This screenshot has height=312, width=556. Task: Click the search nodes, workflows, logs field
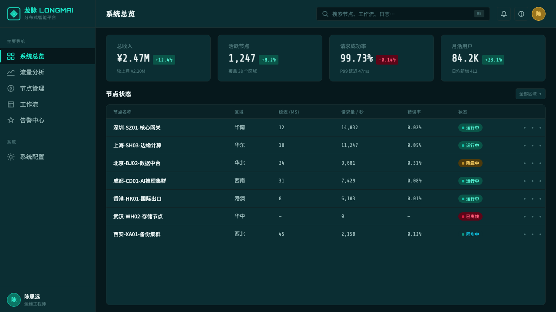[x=403, y=14]
